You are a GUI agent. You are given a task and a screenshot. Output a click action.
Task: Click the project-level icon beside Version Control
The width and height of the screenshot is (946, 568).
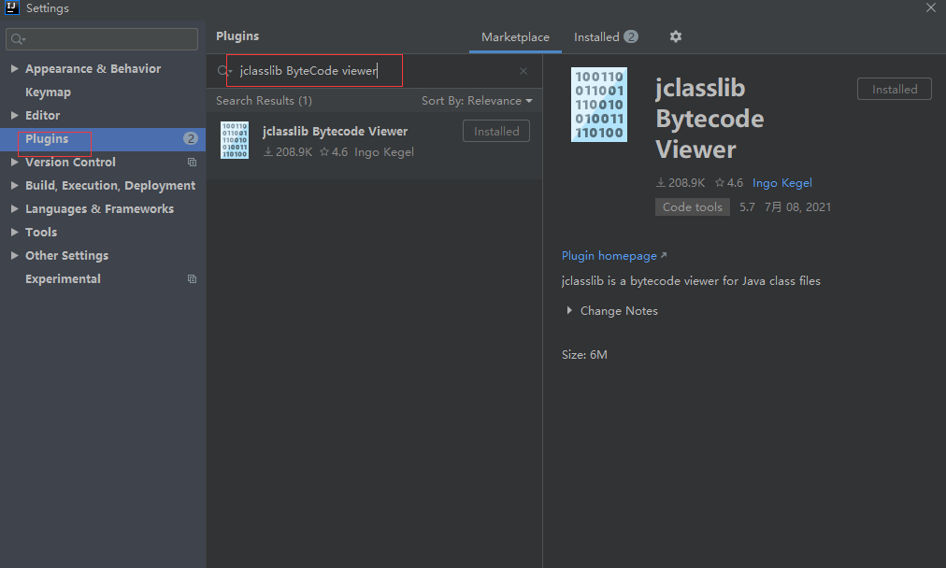[x=192, y=163]
